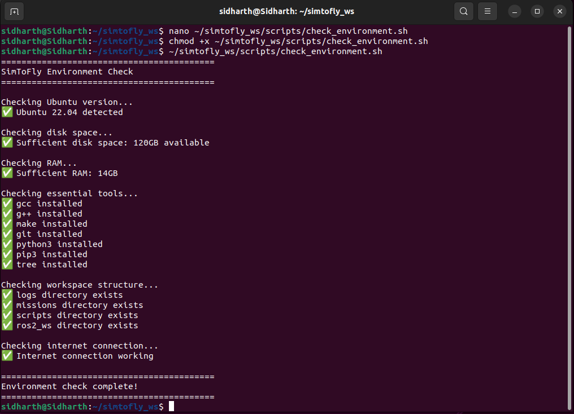Screen dimensions: 574x414
Task: Click the check beside Internet connection working
Action: [7, 356]
